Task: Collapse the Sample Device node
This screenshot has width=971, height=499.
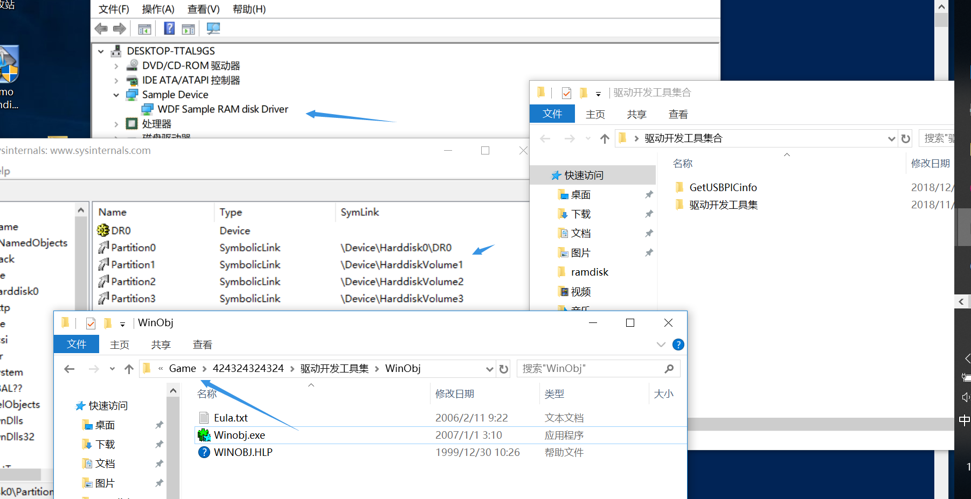Action: 116,95
